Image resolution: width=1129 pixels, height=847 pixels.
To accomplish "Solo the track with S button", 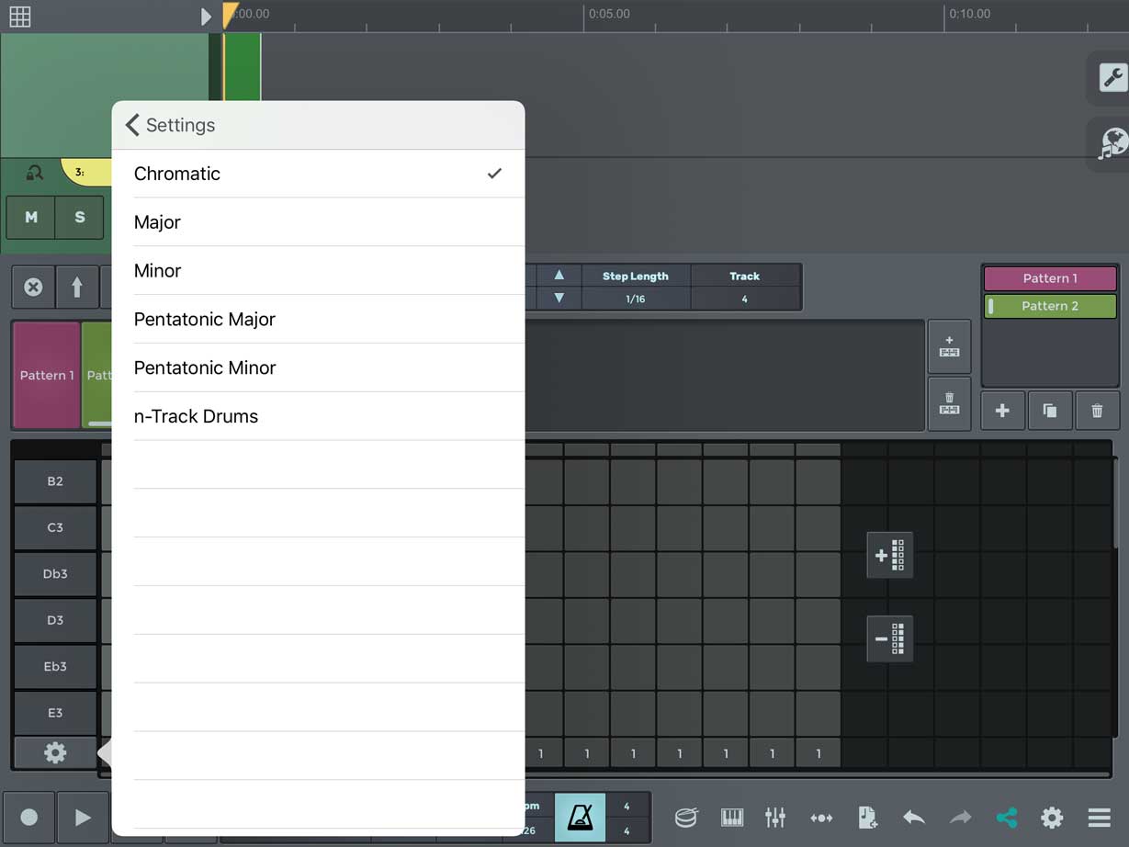I will click(x=80, y=218).
